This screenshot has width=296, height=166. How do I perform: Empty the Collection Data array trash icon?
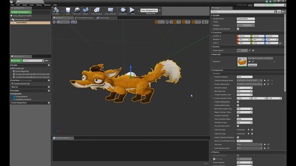(252, 130)
